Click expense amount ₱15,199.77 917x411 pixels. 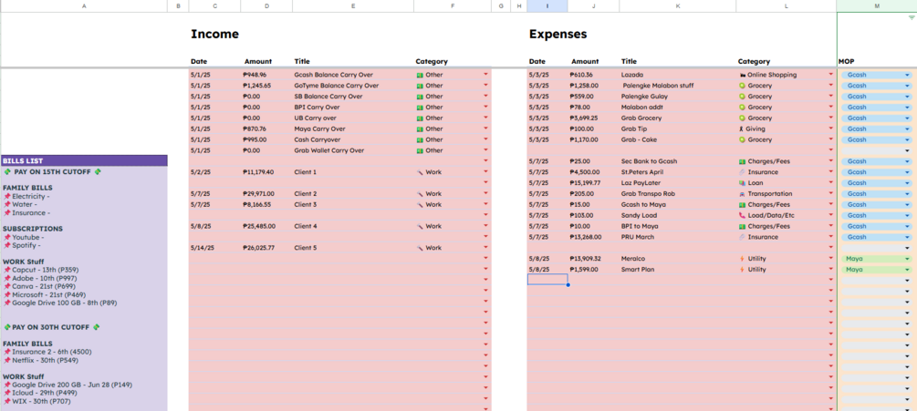[586, 183]
